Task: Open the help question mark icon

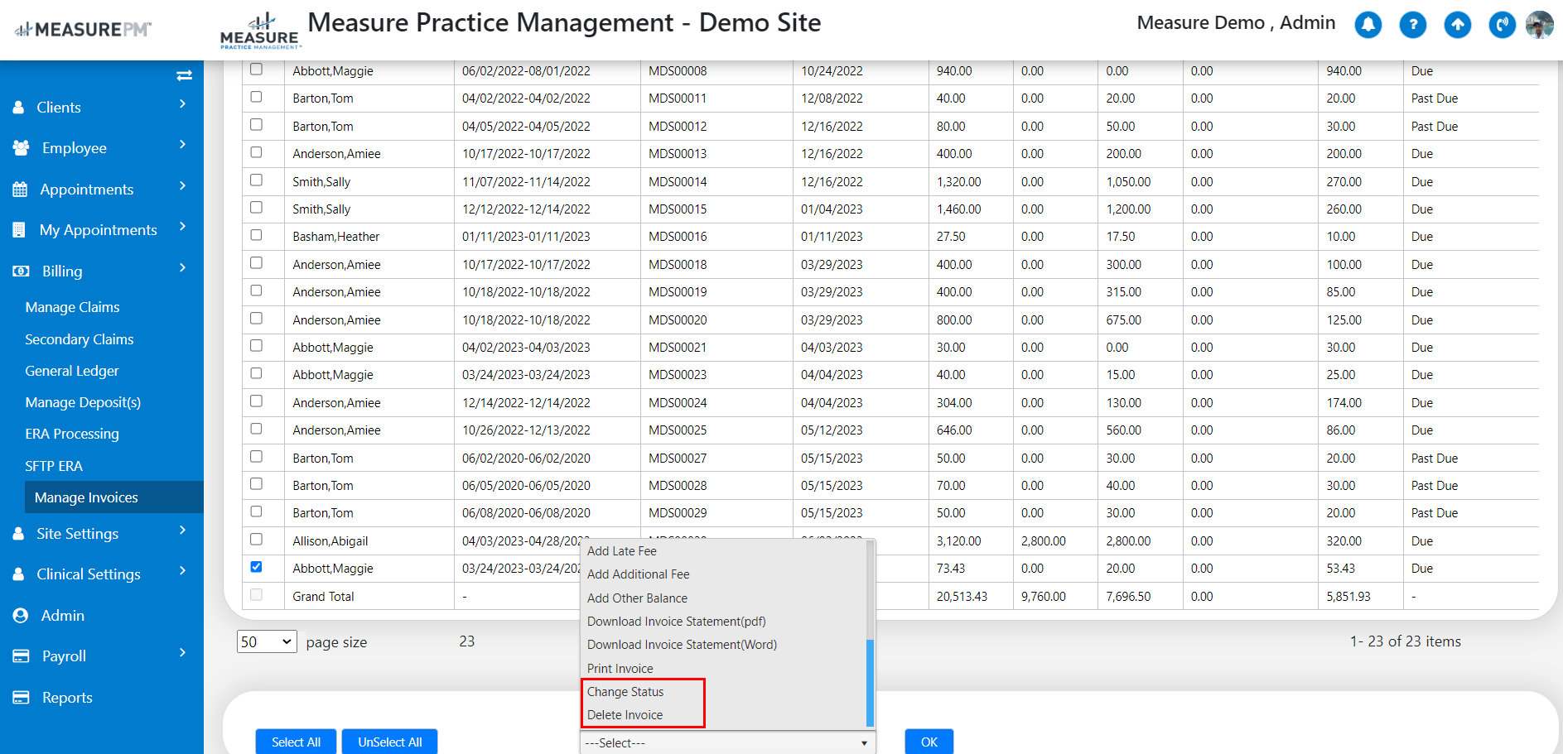Action: (1413, 25)
